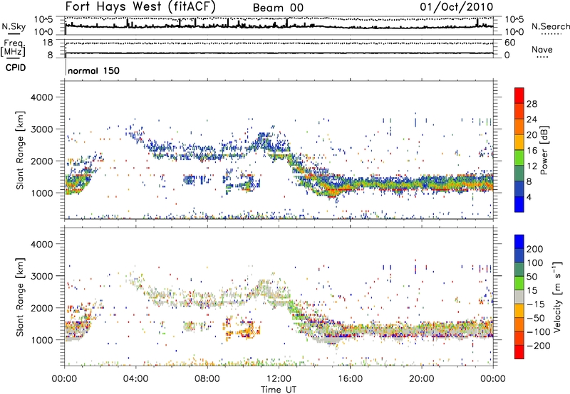The image size is (570, 394).
Task: Click the '04:00' time axis label
Action: point(135,379)
